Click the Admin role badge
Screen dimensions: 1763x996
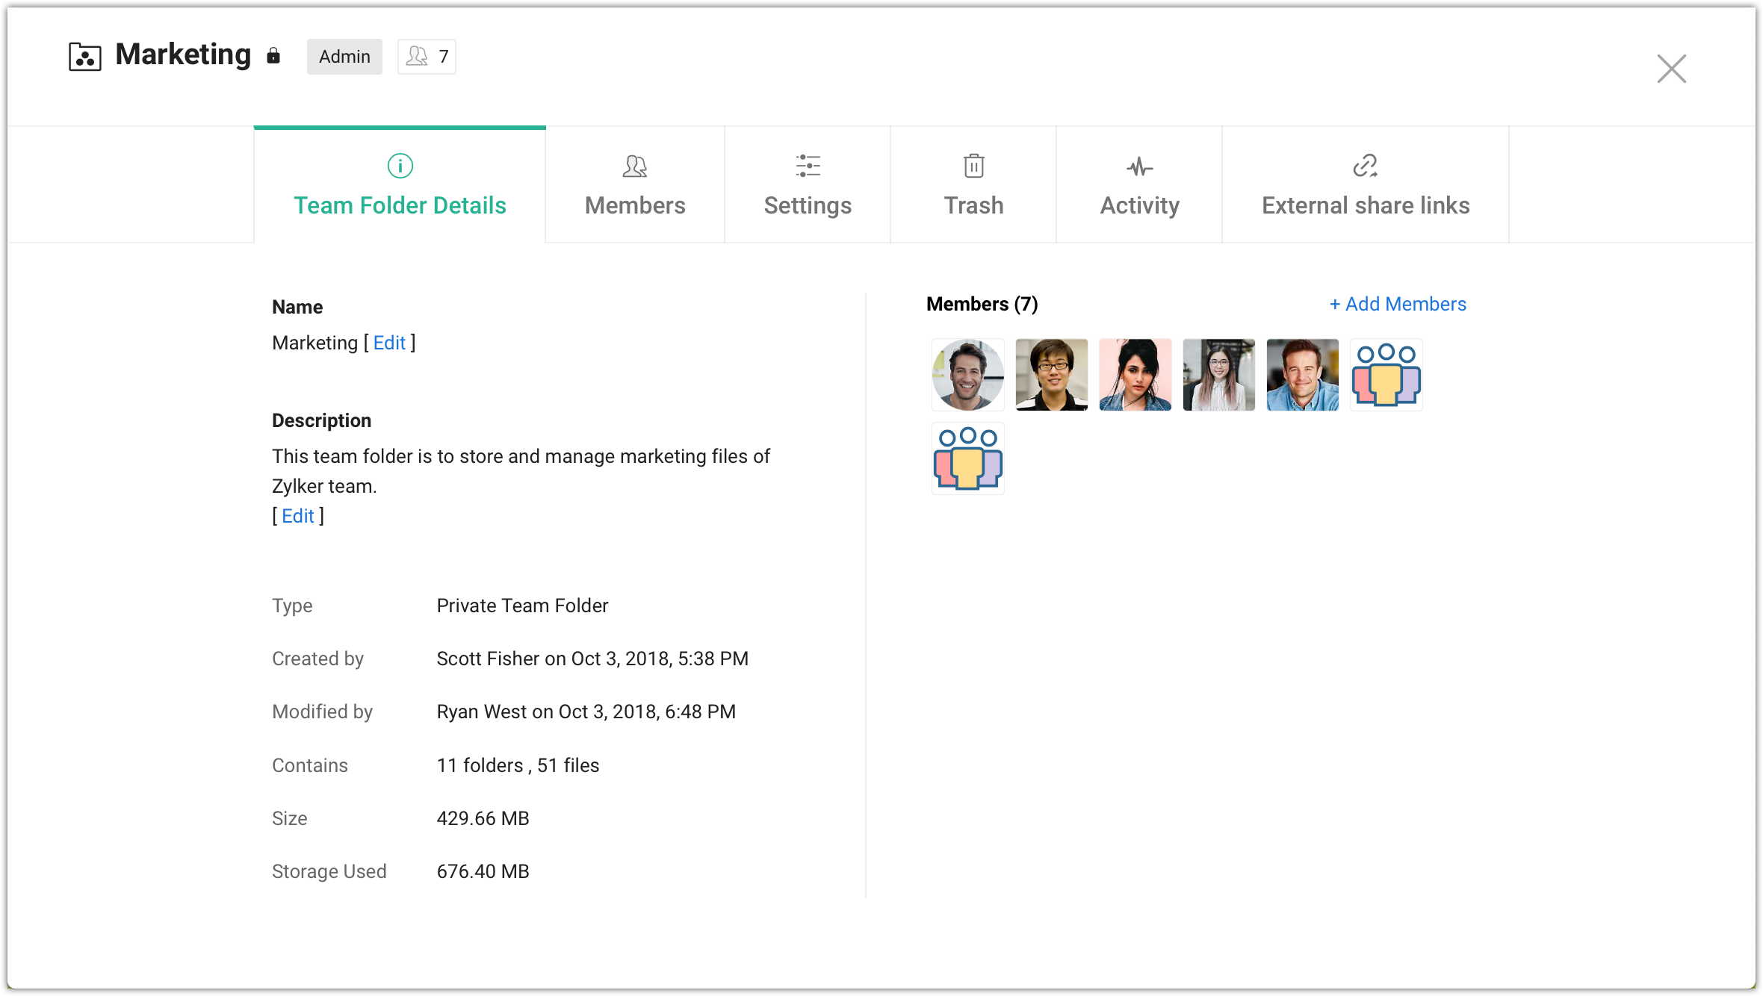[x=344, y=57]
